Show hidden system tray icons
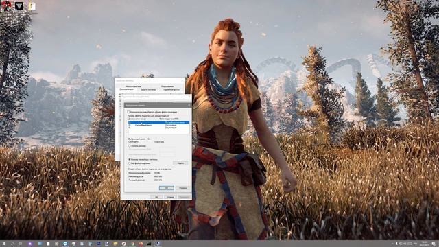Viewport: 439px width, 247px height. click(392, 244)
